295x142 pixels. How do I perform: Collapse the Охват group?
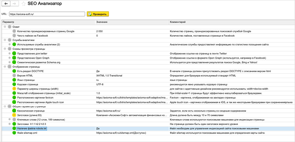coord(5,27)
